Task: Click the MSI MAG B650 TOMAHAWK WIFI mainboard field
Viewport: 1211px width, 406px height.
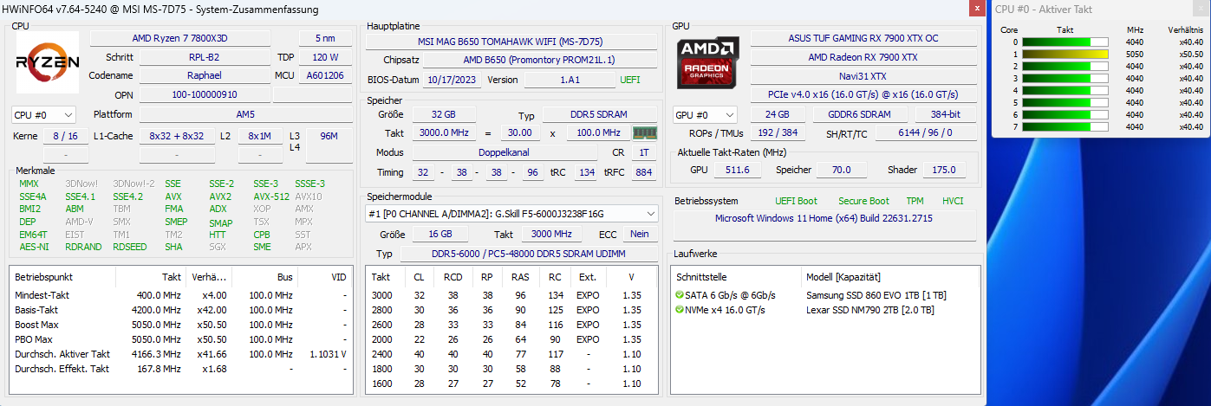Action: pos(511,42)
